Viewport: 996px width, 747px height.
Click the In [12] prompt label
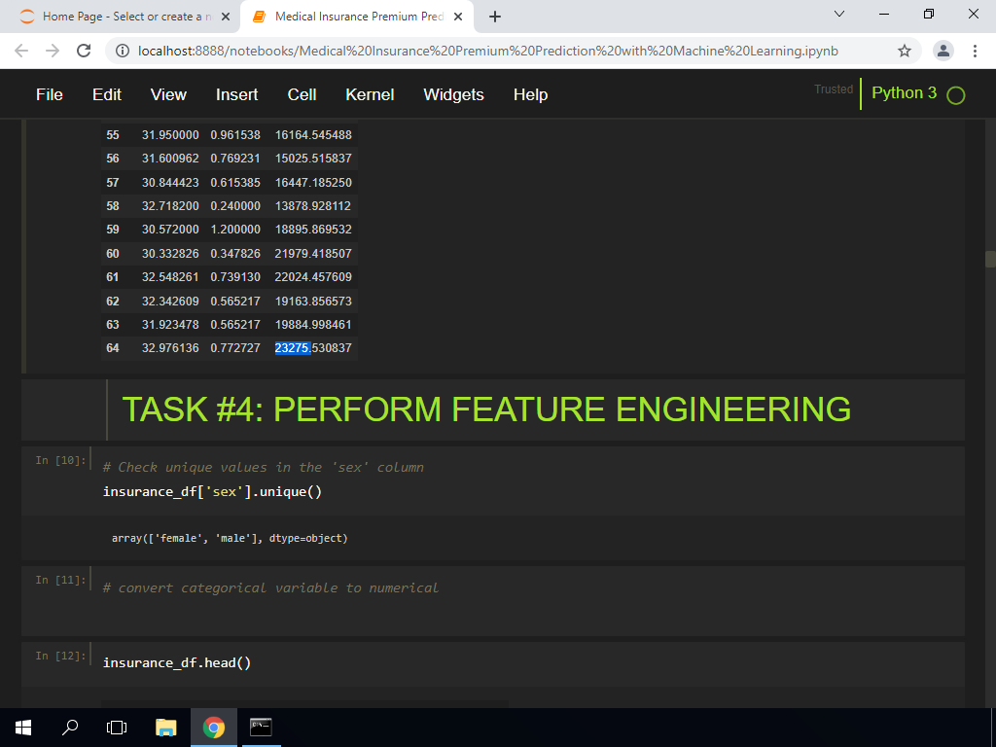point(60,656)
